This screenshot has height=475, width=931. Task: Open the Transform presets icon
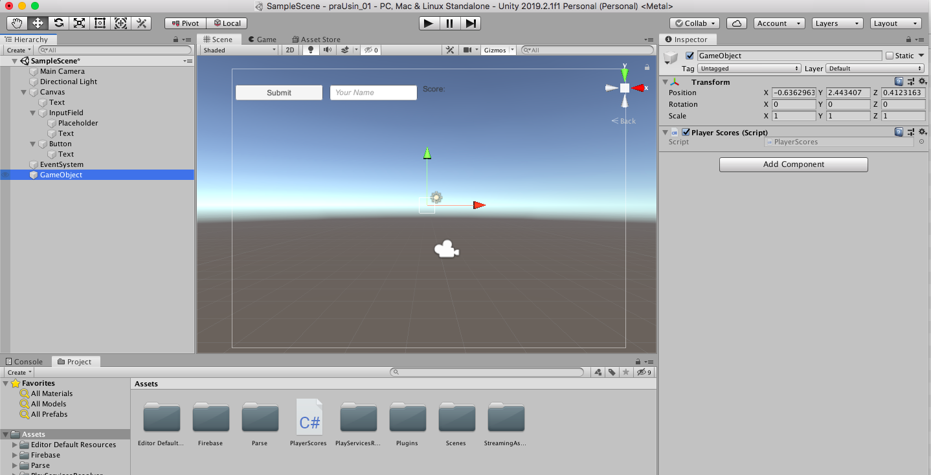pyautogui.click(x=910, y=82)
